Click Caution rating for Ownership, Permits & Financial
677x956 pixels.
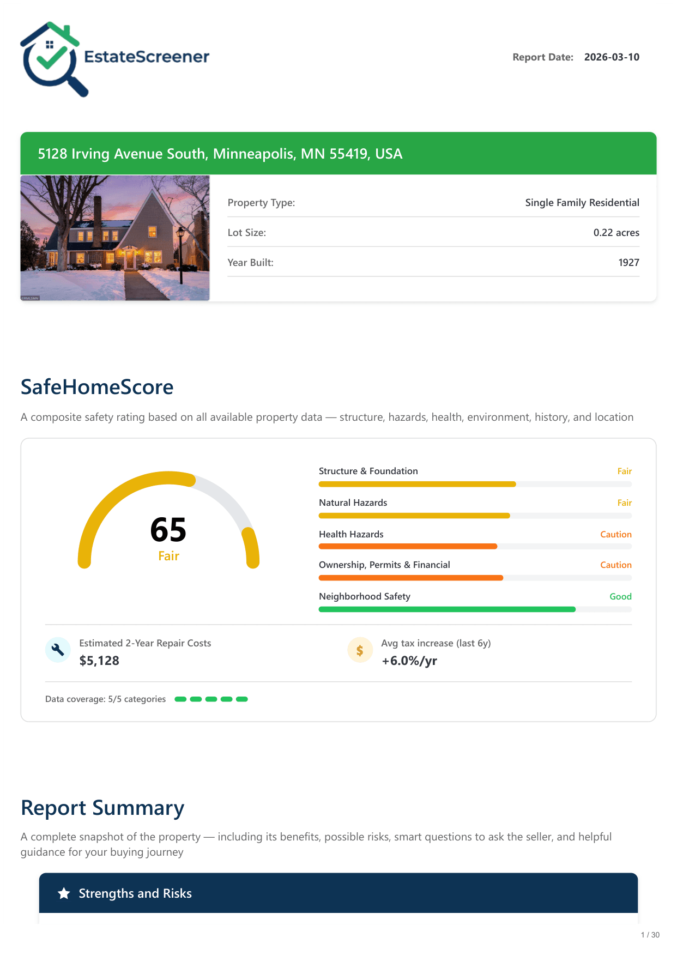(616, 565)
